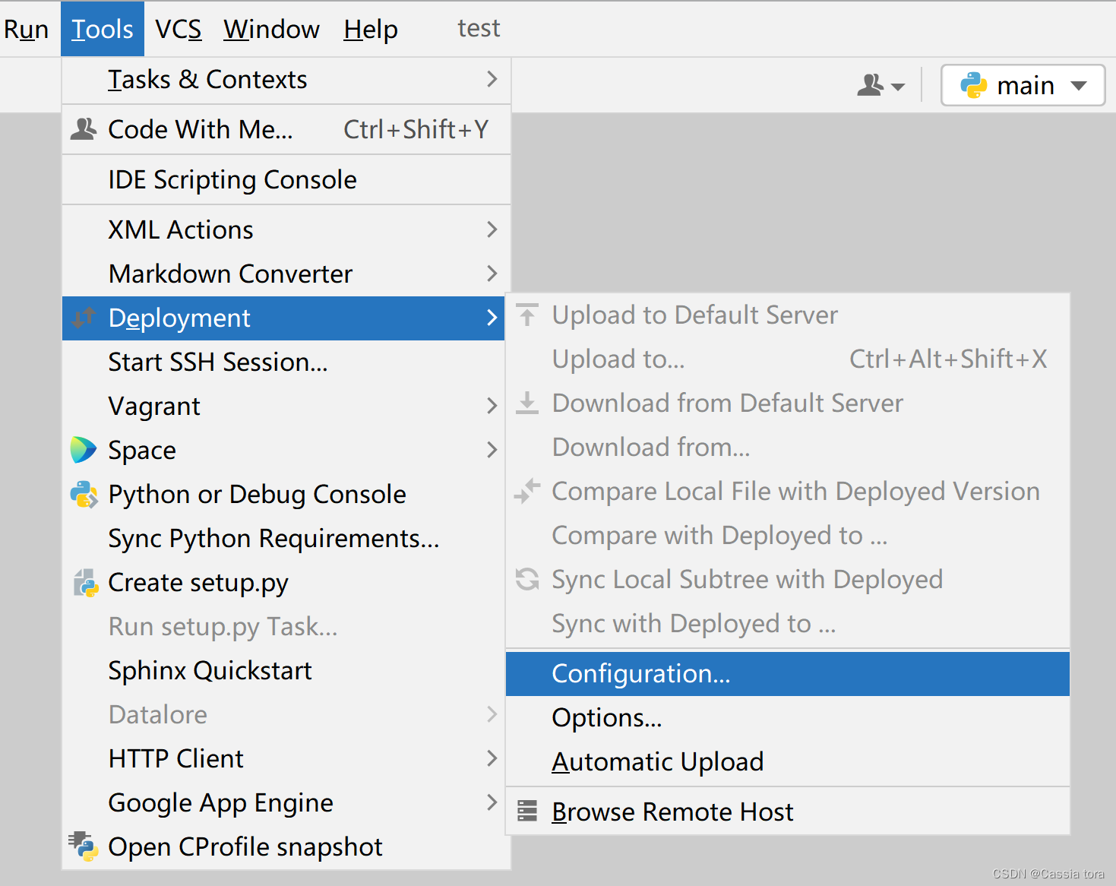Click the toolbar user account icon
Viewport: 1116px width, 886px height.
[x=871, y=84]
